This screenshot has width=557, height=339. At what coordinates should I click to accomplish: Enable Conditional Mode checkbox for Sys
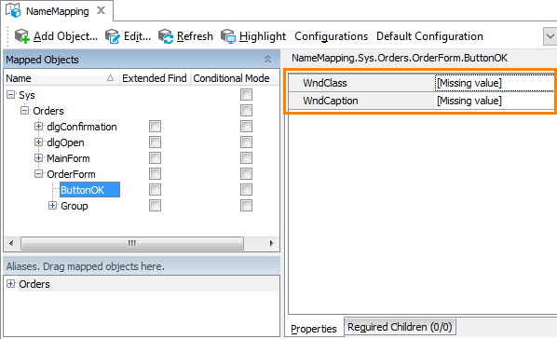click(x=246, y=95)
